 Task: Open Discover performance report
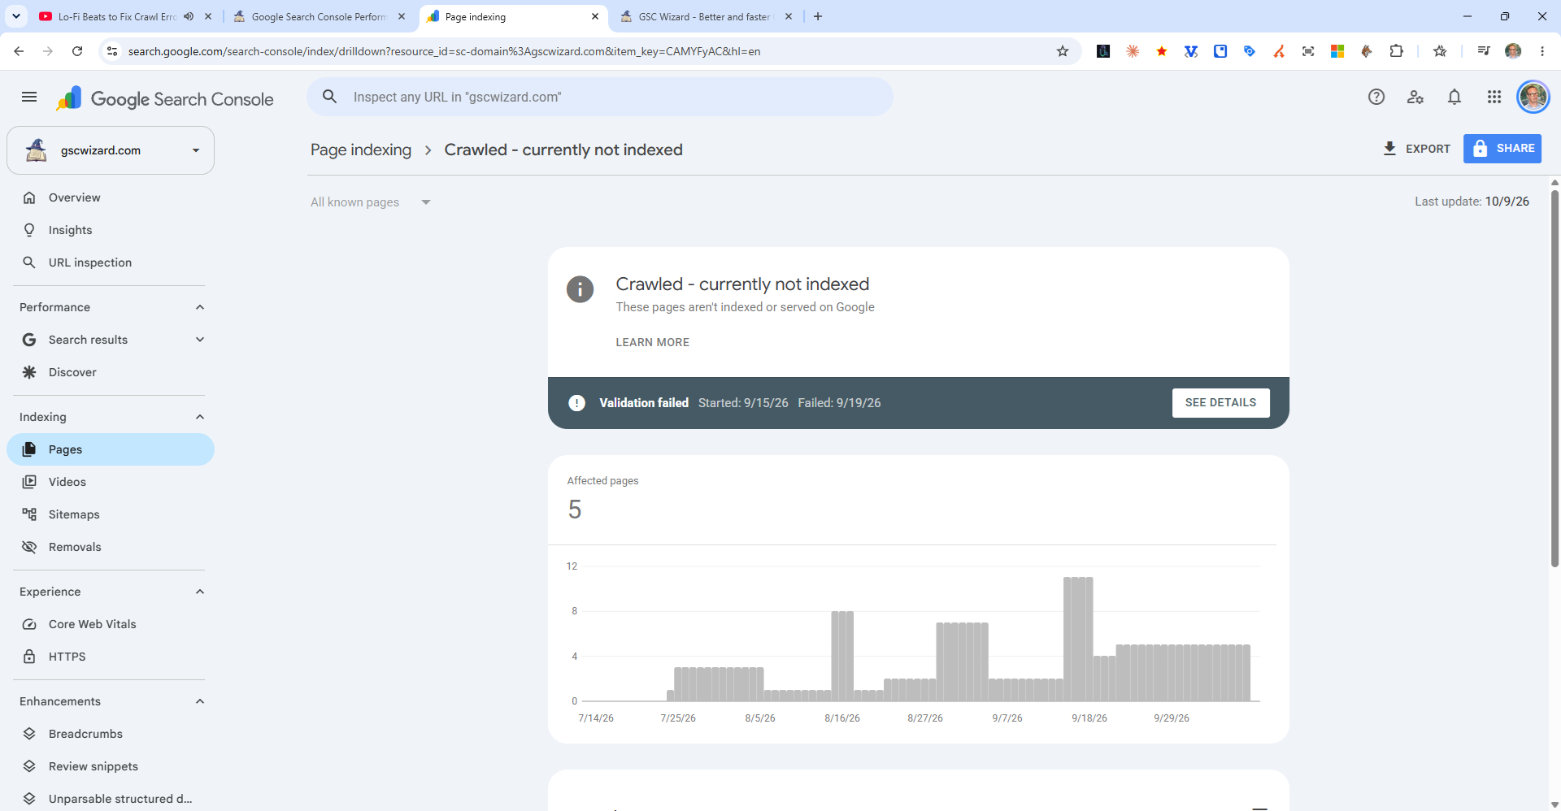point(111,372)
